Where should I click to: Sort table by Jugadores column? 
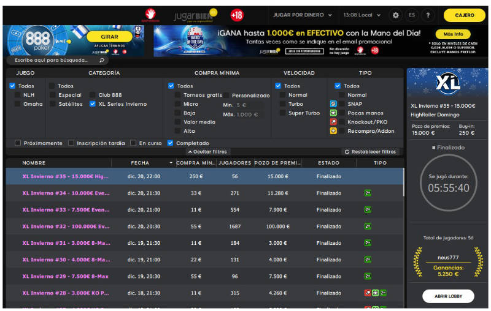tap(235, 163)
